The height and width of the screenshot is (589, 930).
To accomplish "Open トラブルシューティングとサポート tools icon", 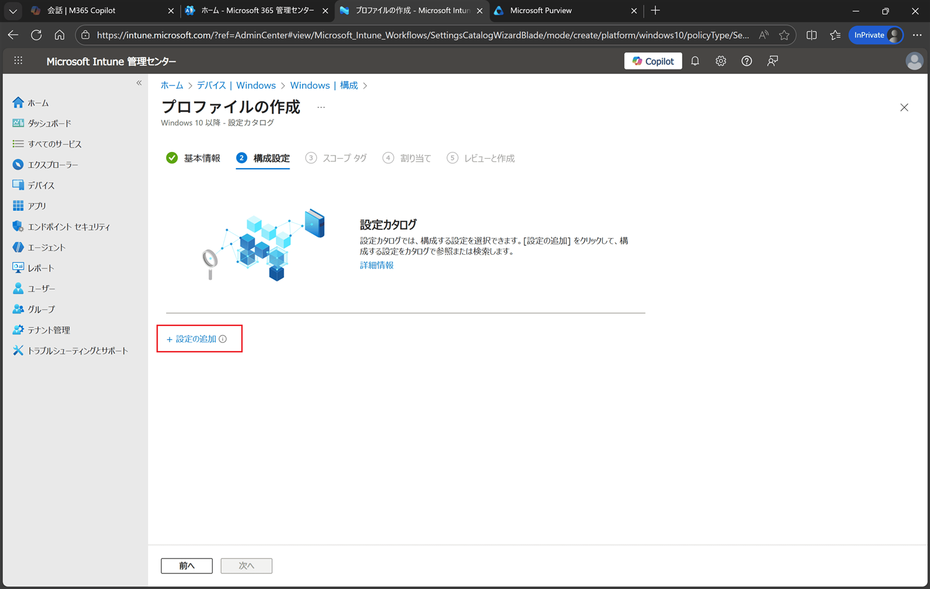I will 18,350.
